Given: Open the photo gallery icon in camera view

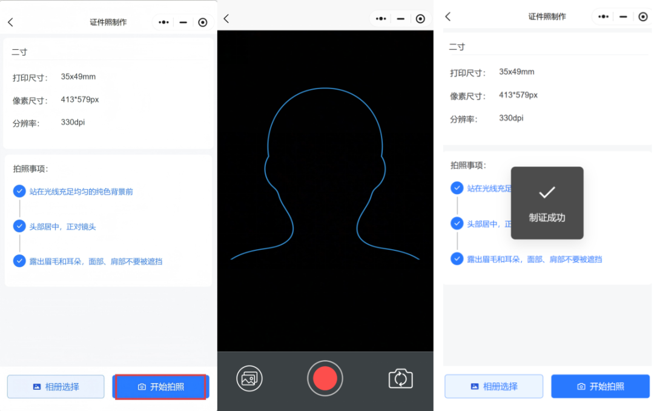Looking at the screenshot, I should click(249, 378).
